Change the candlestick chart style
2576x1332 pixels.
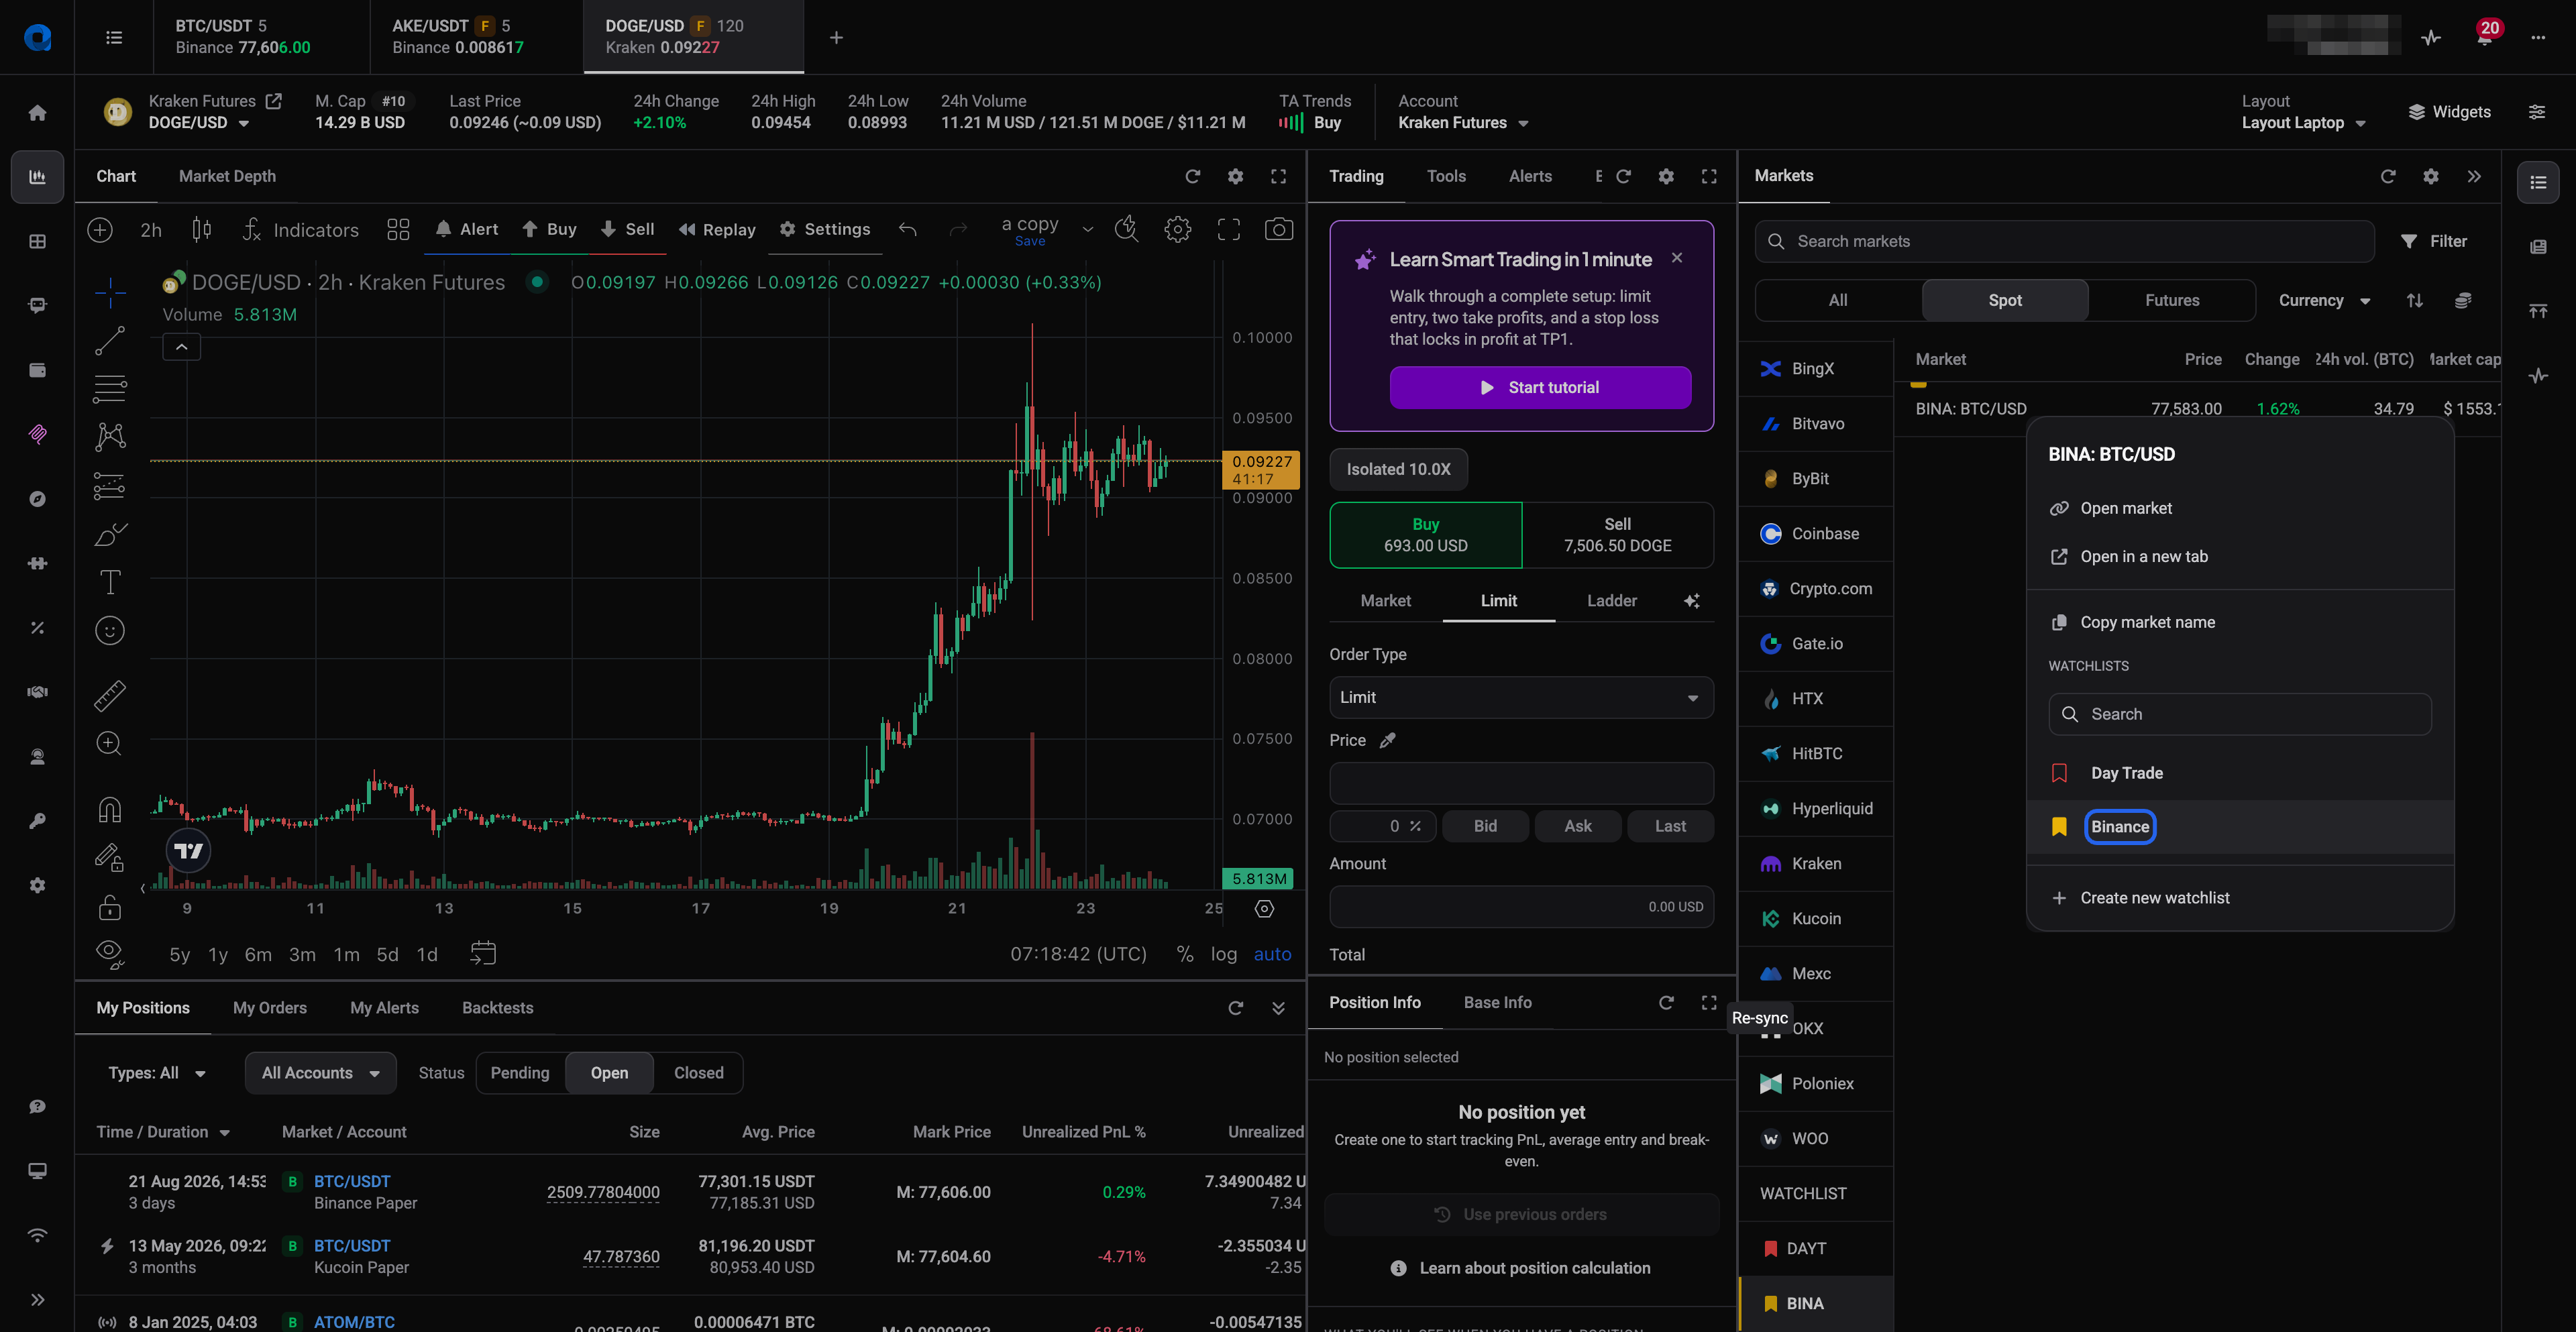pyautogui.click(x=202, y=229)
